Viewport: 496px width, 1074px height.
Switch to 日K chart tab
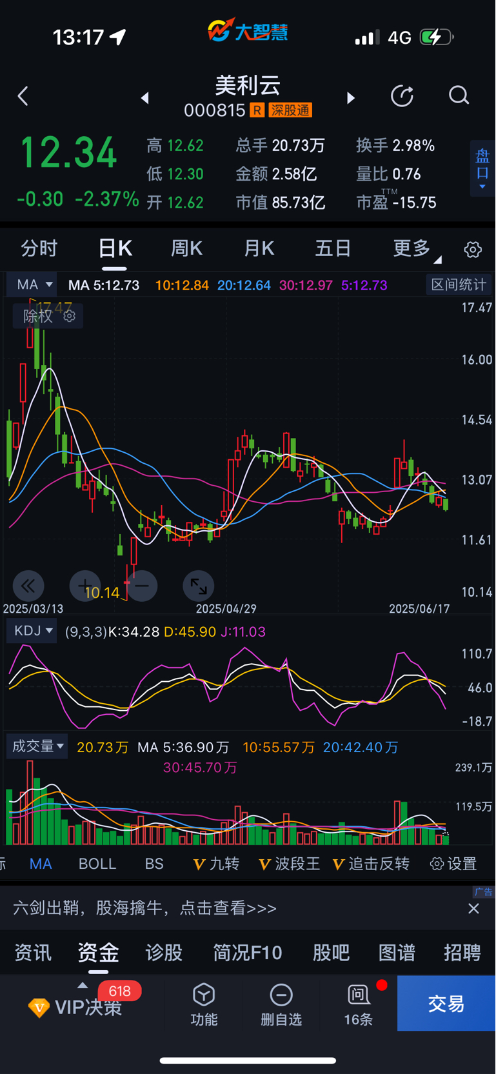115,248
